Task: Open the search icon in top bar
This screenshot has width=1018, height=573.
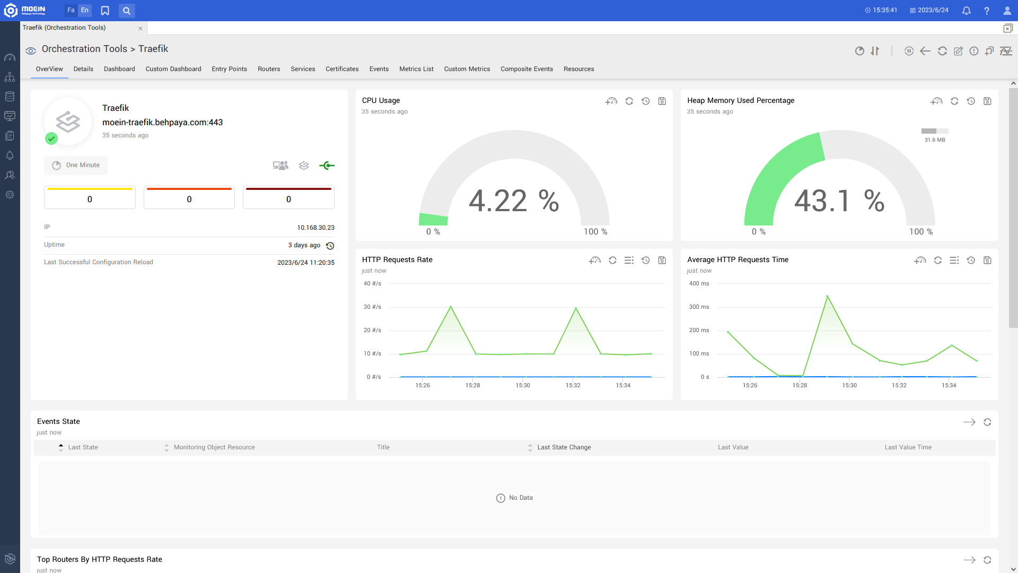Action: pyautogui.click(x=127, y=11)
